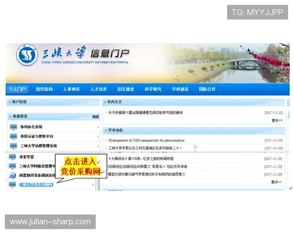Expand the 三峡大学竞价采购网 row arrow
The image size is (293, 234).
point(93,185)
